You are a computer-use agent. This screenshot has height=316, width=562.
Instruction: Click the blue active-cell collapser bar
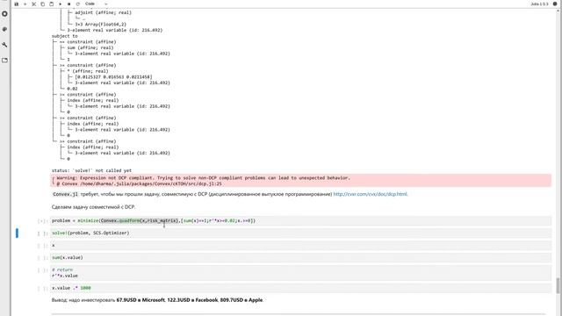[17, 233]
